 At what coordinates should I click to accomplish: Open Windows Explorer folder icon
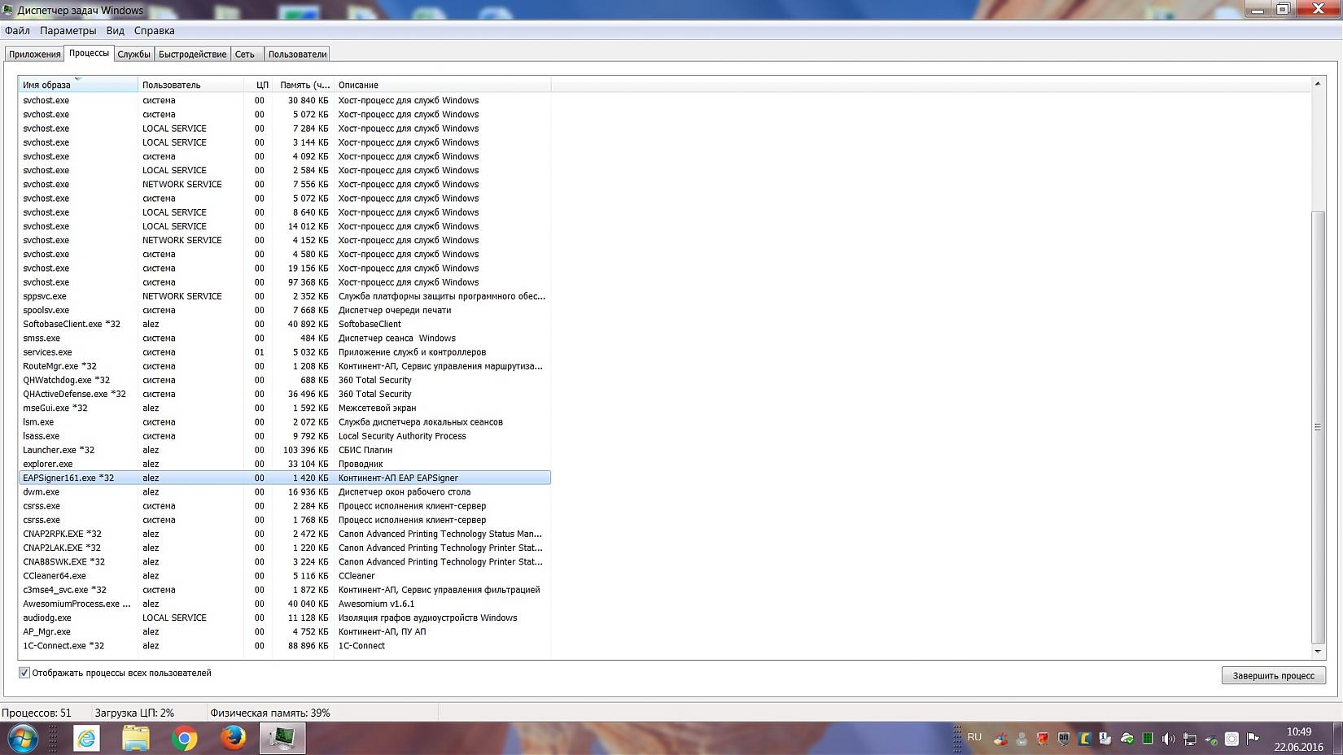(x=135, y=738)
